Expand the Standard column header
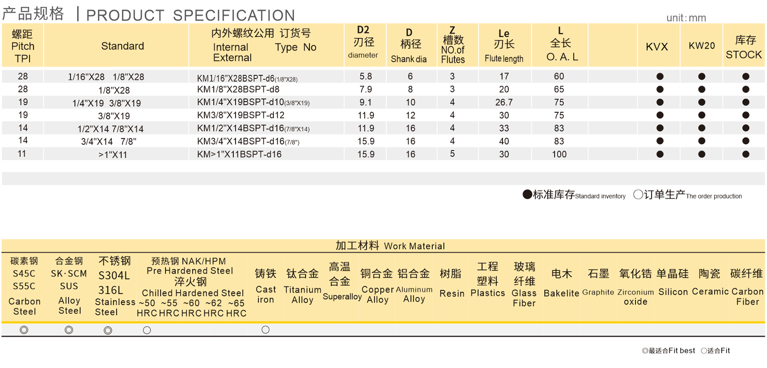The image size is (767, 368). pos(122,46)
